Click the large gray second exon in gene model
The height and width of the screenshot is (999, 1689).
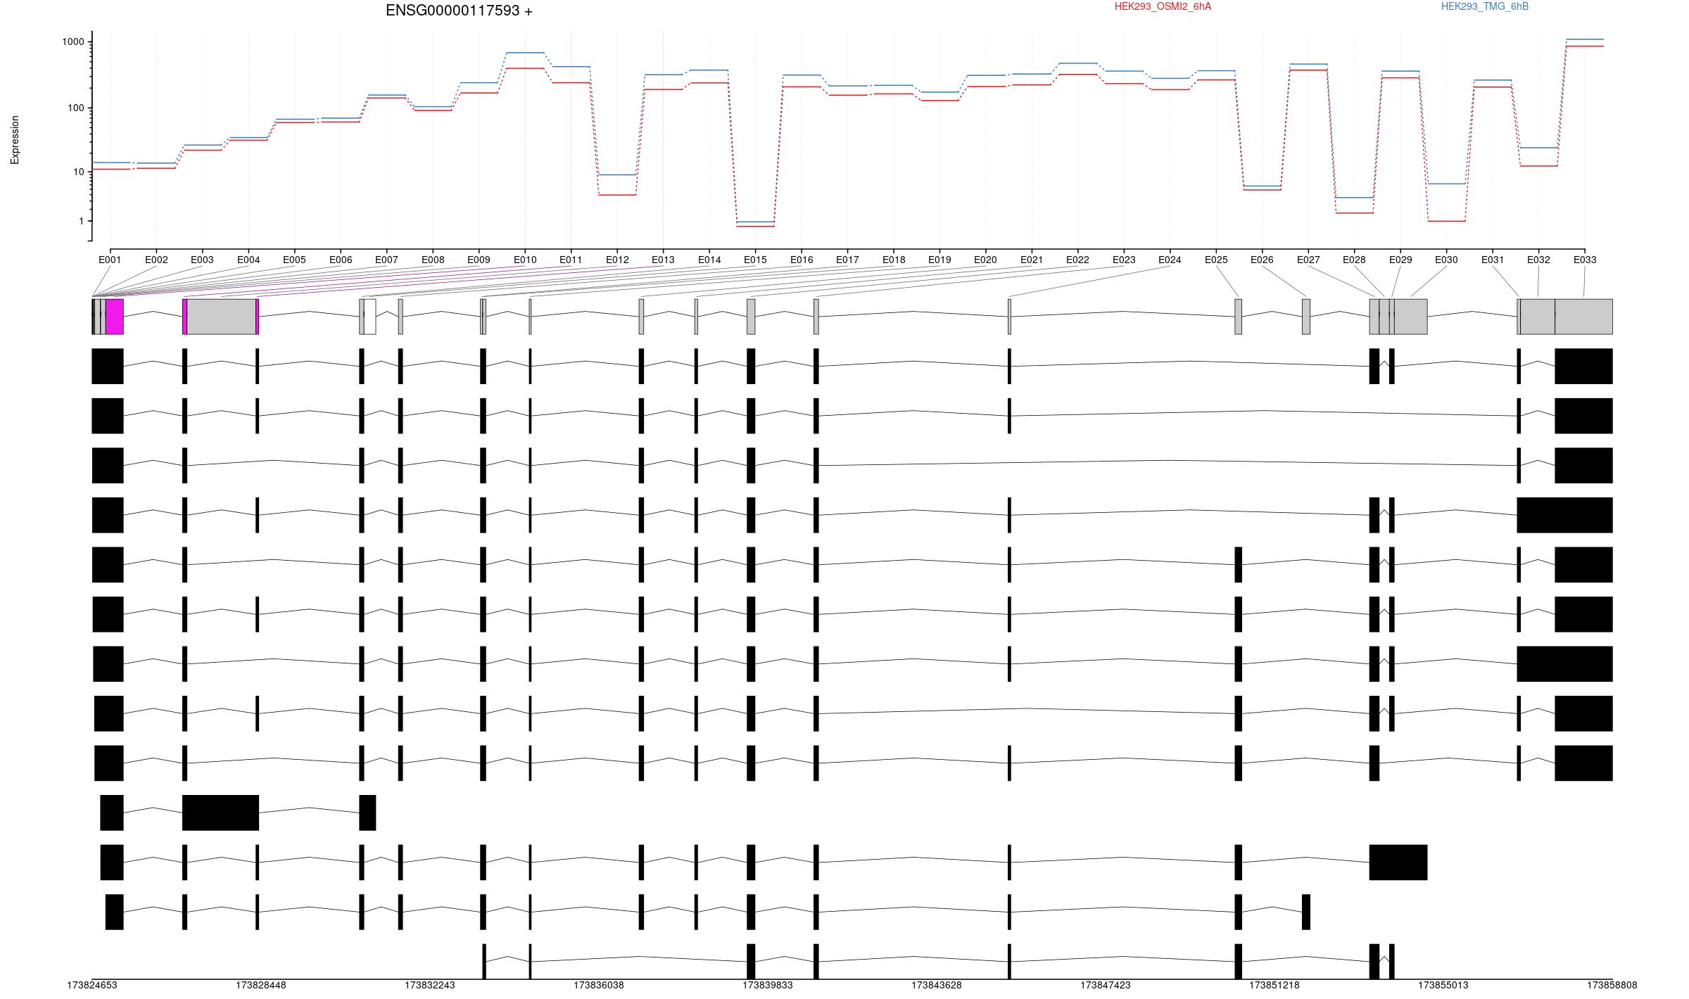[x=221, y=317]
